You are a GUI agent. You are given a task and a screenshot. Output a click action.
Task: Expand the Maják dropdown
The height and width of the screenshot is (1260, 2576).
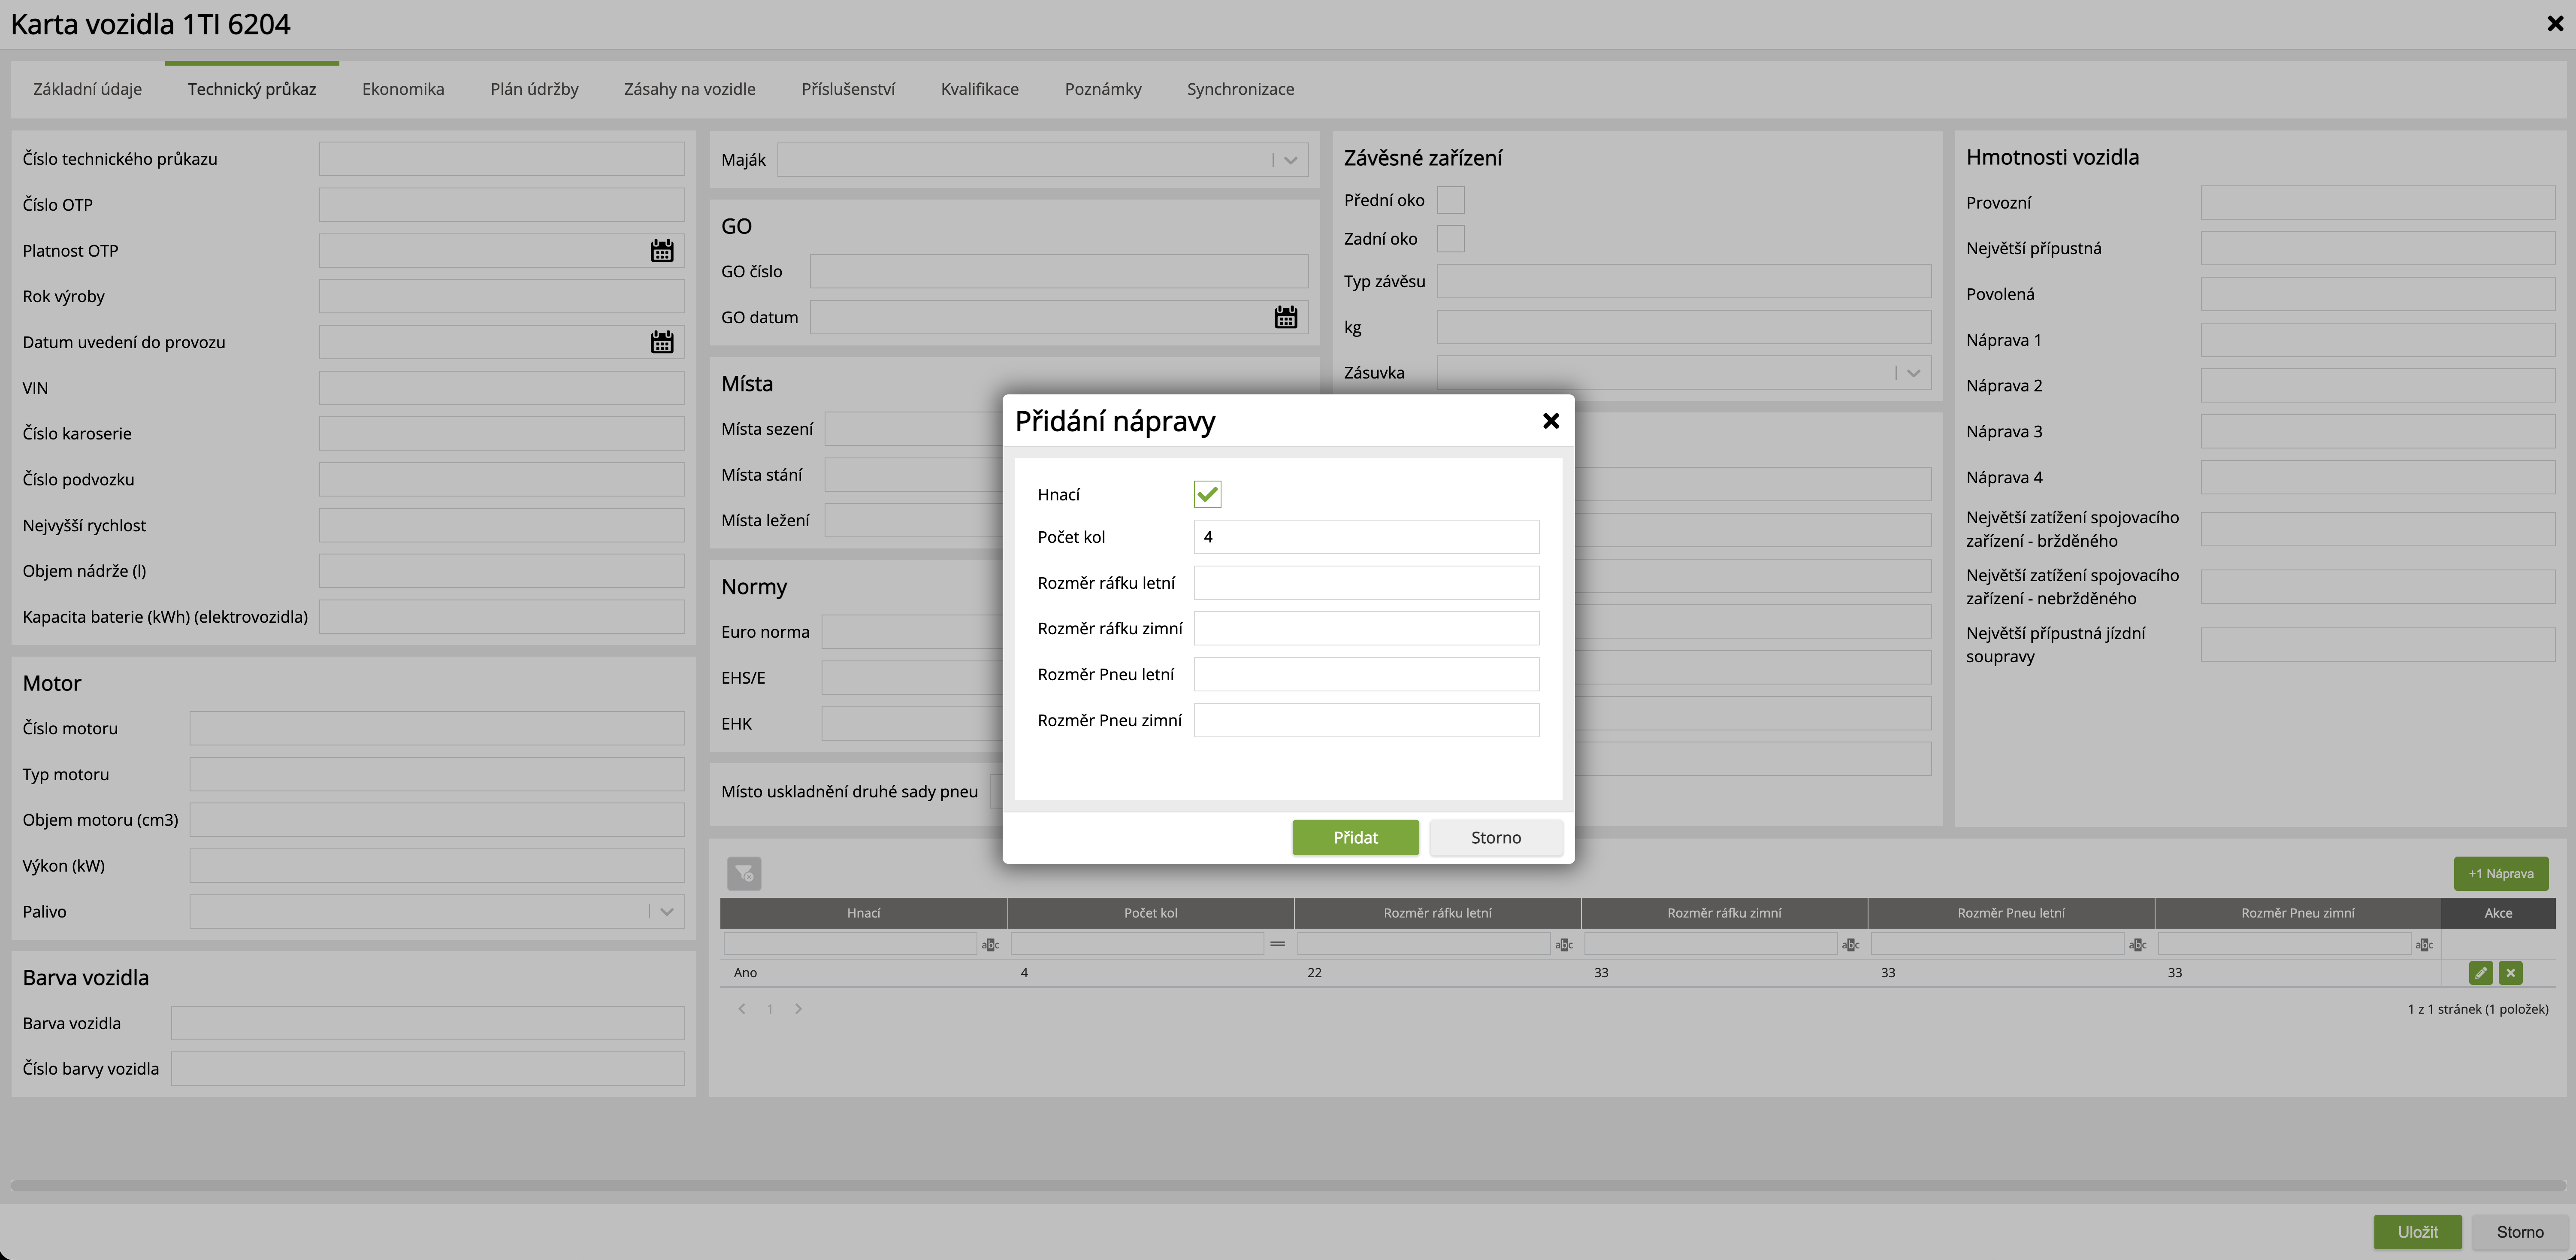coord(1290,160)
